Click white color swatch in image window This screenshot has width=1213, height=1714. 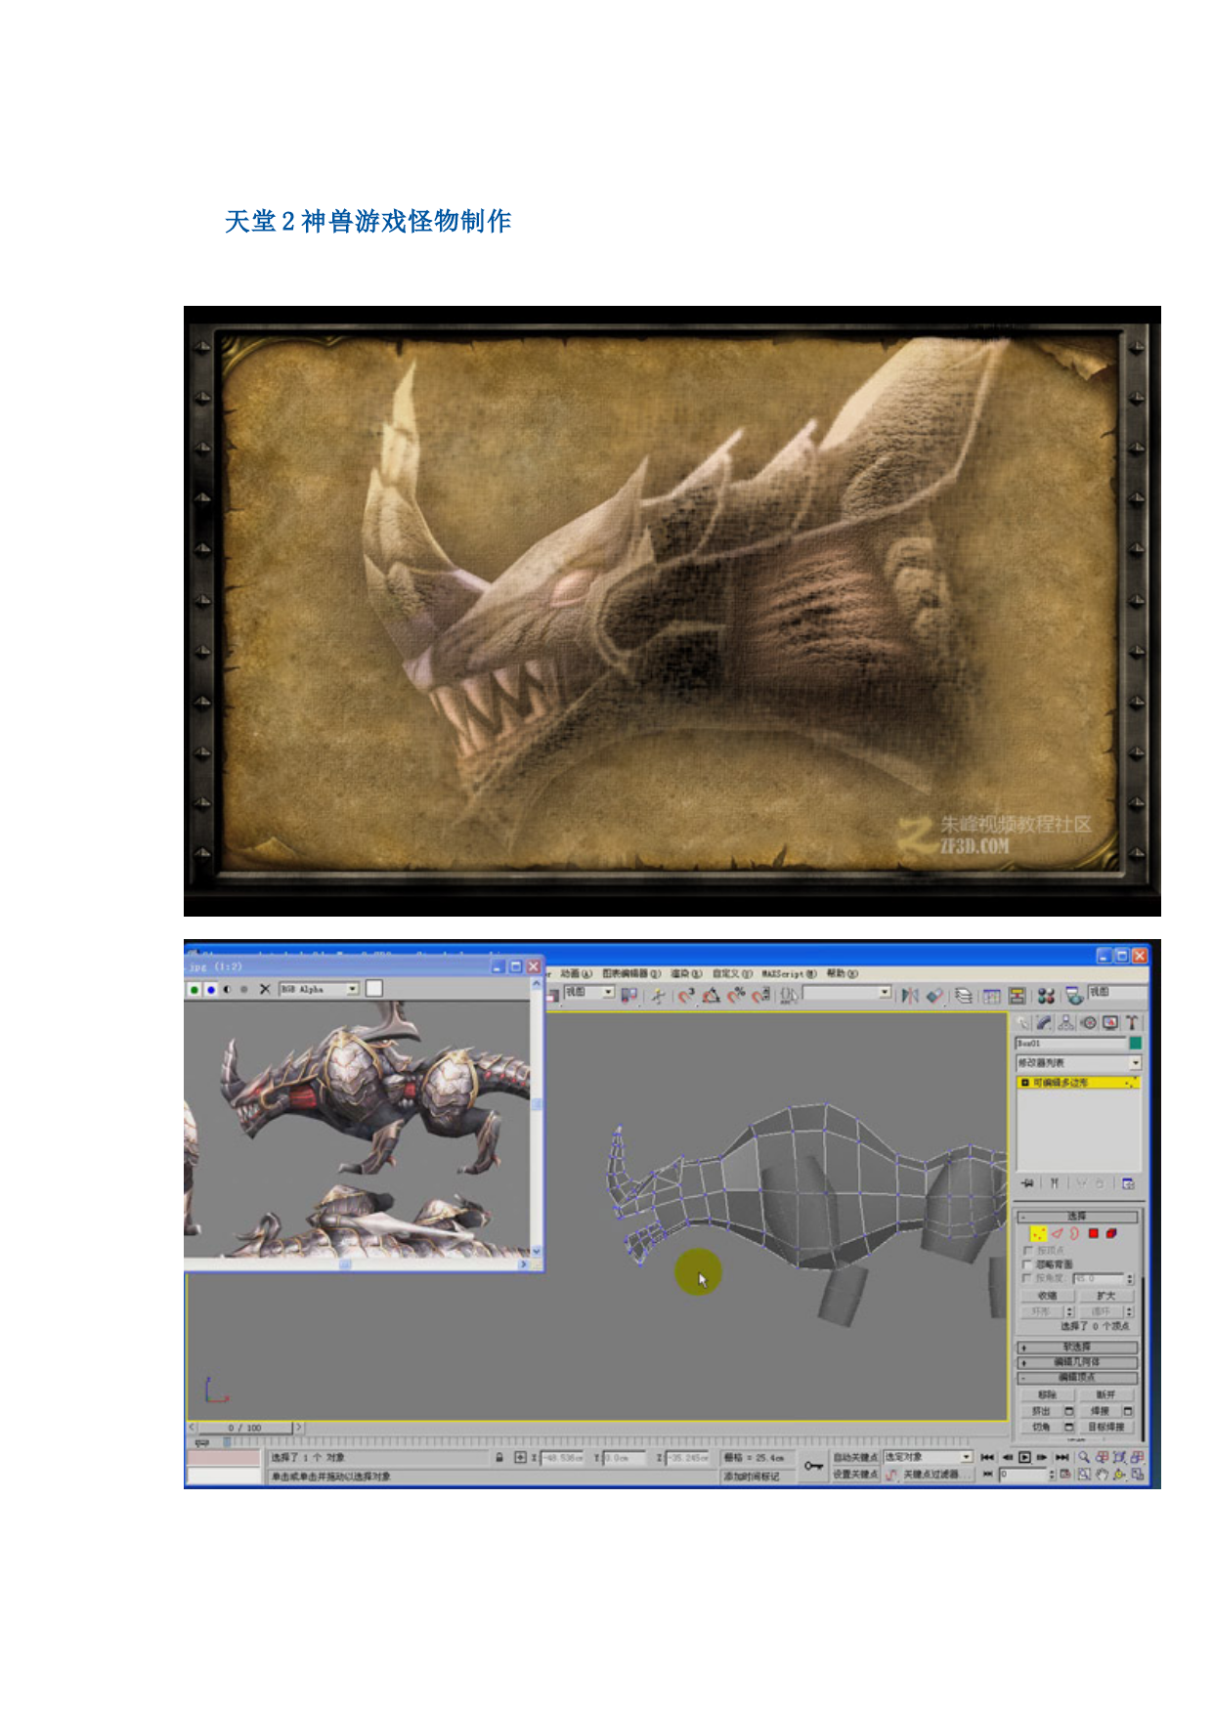coord(373,989)
